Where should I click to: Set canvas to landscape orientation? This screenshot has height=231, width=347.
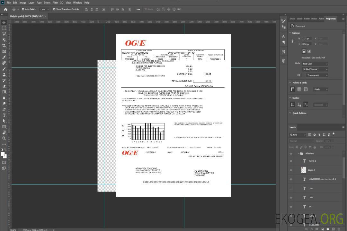pos(309,51)
